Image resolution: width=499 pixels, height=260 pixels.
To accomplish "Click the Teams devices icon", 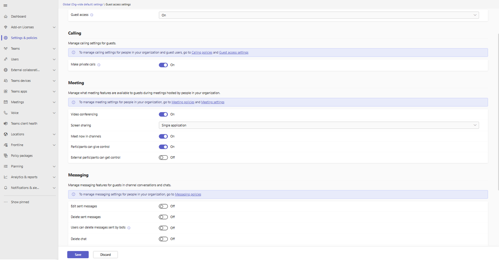I will pyautogui.click(x=6, y=81).
